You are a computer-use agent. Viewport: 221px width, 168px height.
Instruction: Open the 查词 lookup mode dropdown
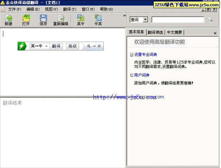145,20
